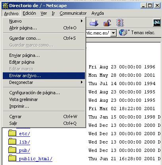Viewport: 162px width, 165px height.
Task: Click the pub/ folder icon
Action: tap(12, 150)
